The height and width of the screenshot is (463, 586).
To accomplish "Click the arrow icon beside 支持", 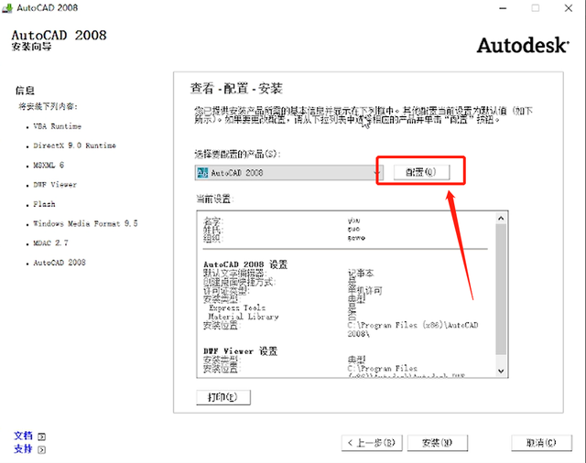I will [x=42, y=449].
